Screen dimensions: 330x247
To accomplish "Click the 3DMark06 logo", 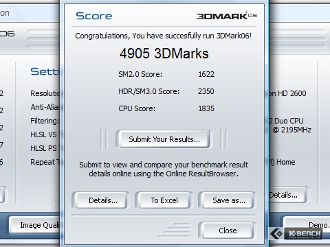I will [x=227, y=16].
